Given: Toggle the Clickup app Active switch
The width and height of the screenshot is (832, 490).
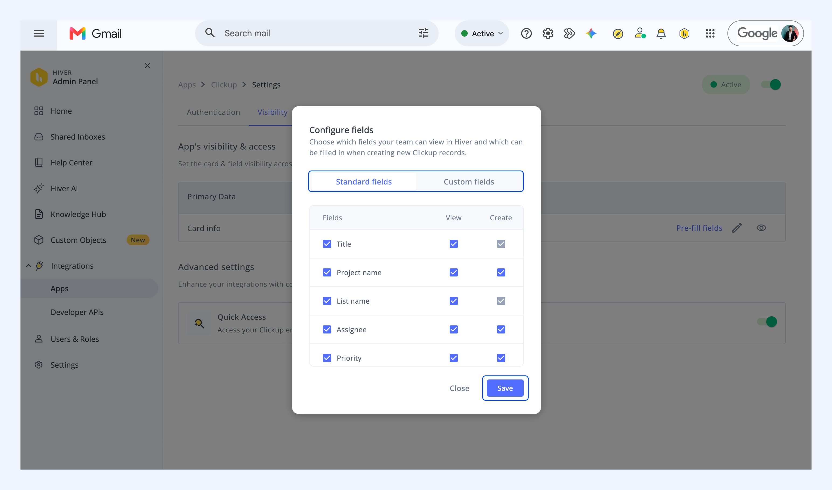Looking at the screenshot, I should (x=771, y=84).
